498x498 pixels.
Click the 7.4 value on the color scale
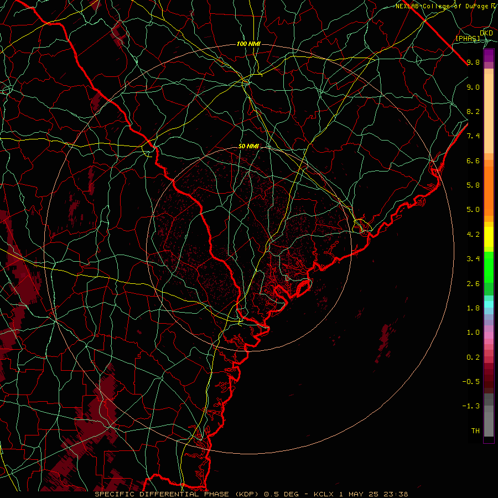(473, 136)
